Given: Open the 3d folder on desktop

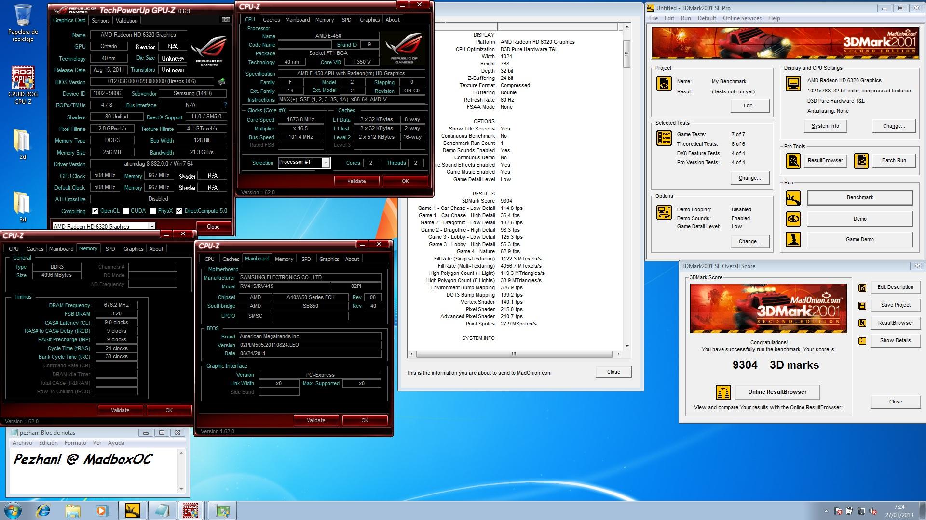Looking at the screenshot, I should (x=22, y=207).
